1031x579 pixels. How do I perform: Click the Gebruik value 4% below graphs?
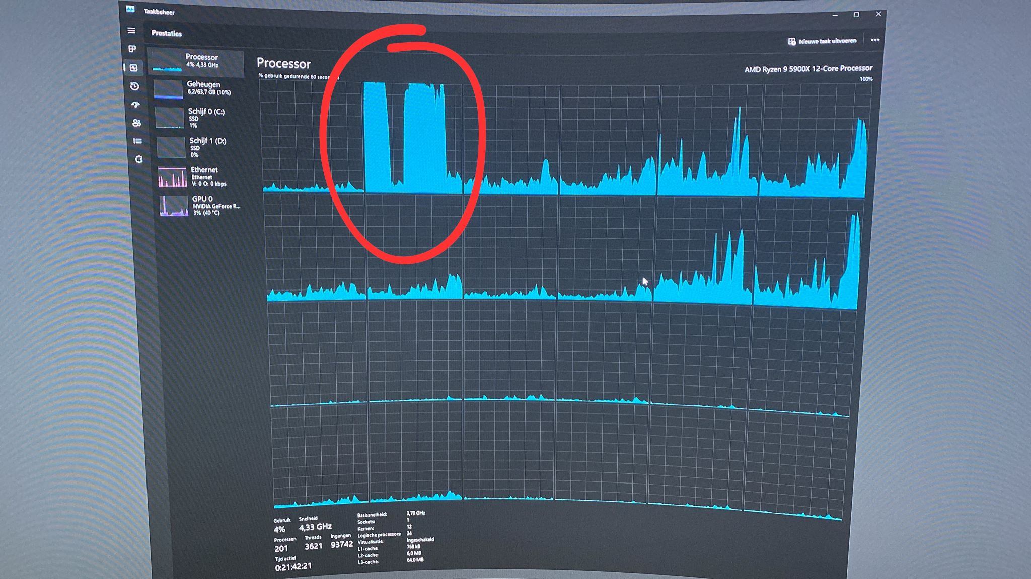[x=279, y=529]
